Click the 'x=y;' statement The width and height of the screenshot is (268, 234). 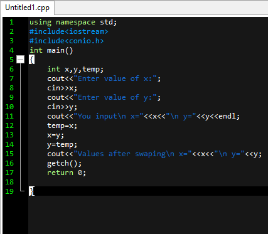[55, 135]
